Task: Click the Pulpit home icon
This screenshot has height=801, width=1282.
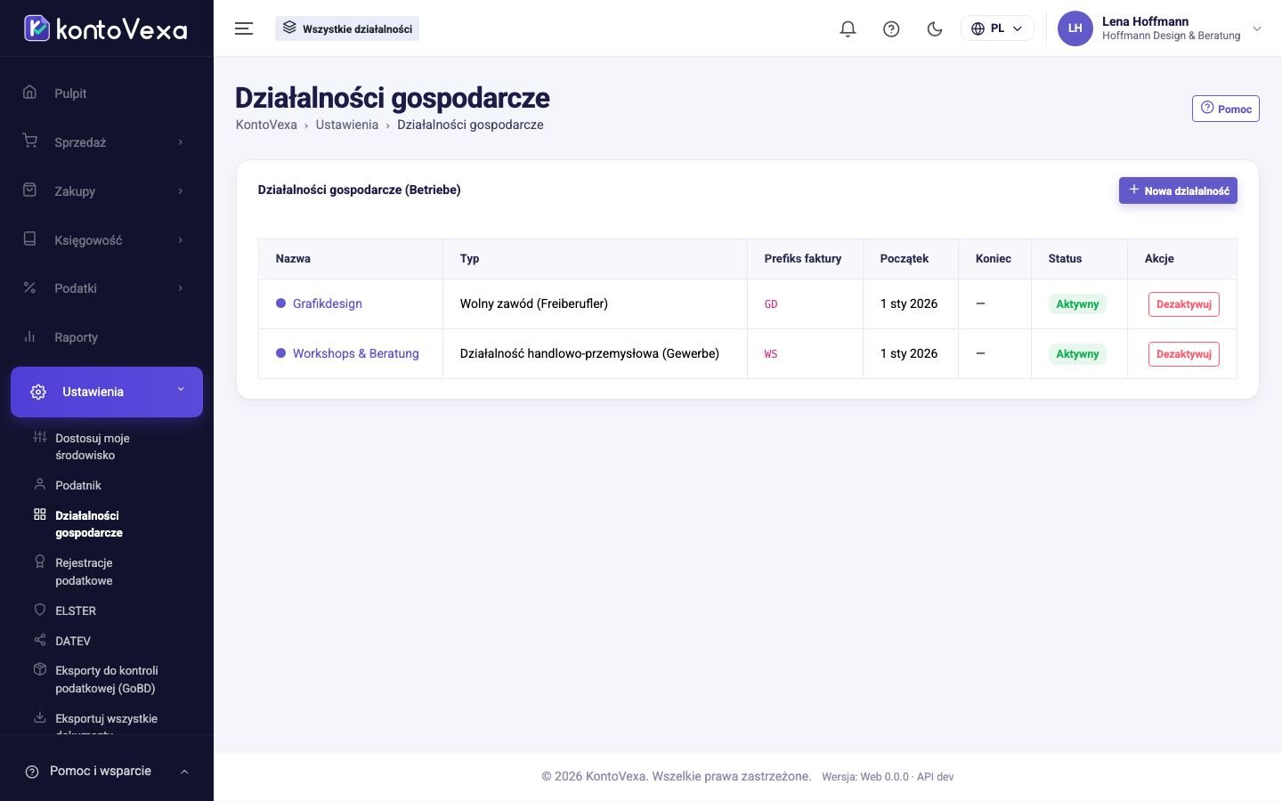Action: pos(29,93)
